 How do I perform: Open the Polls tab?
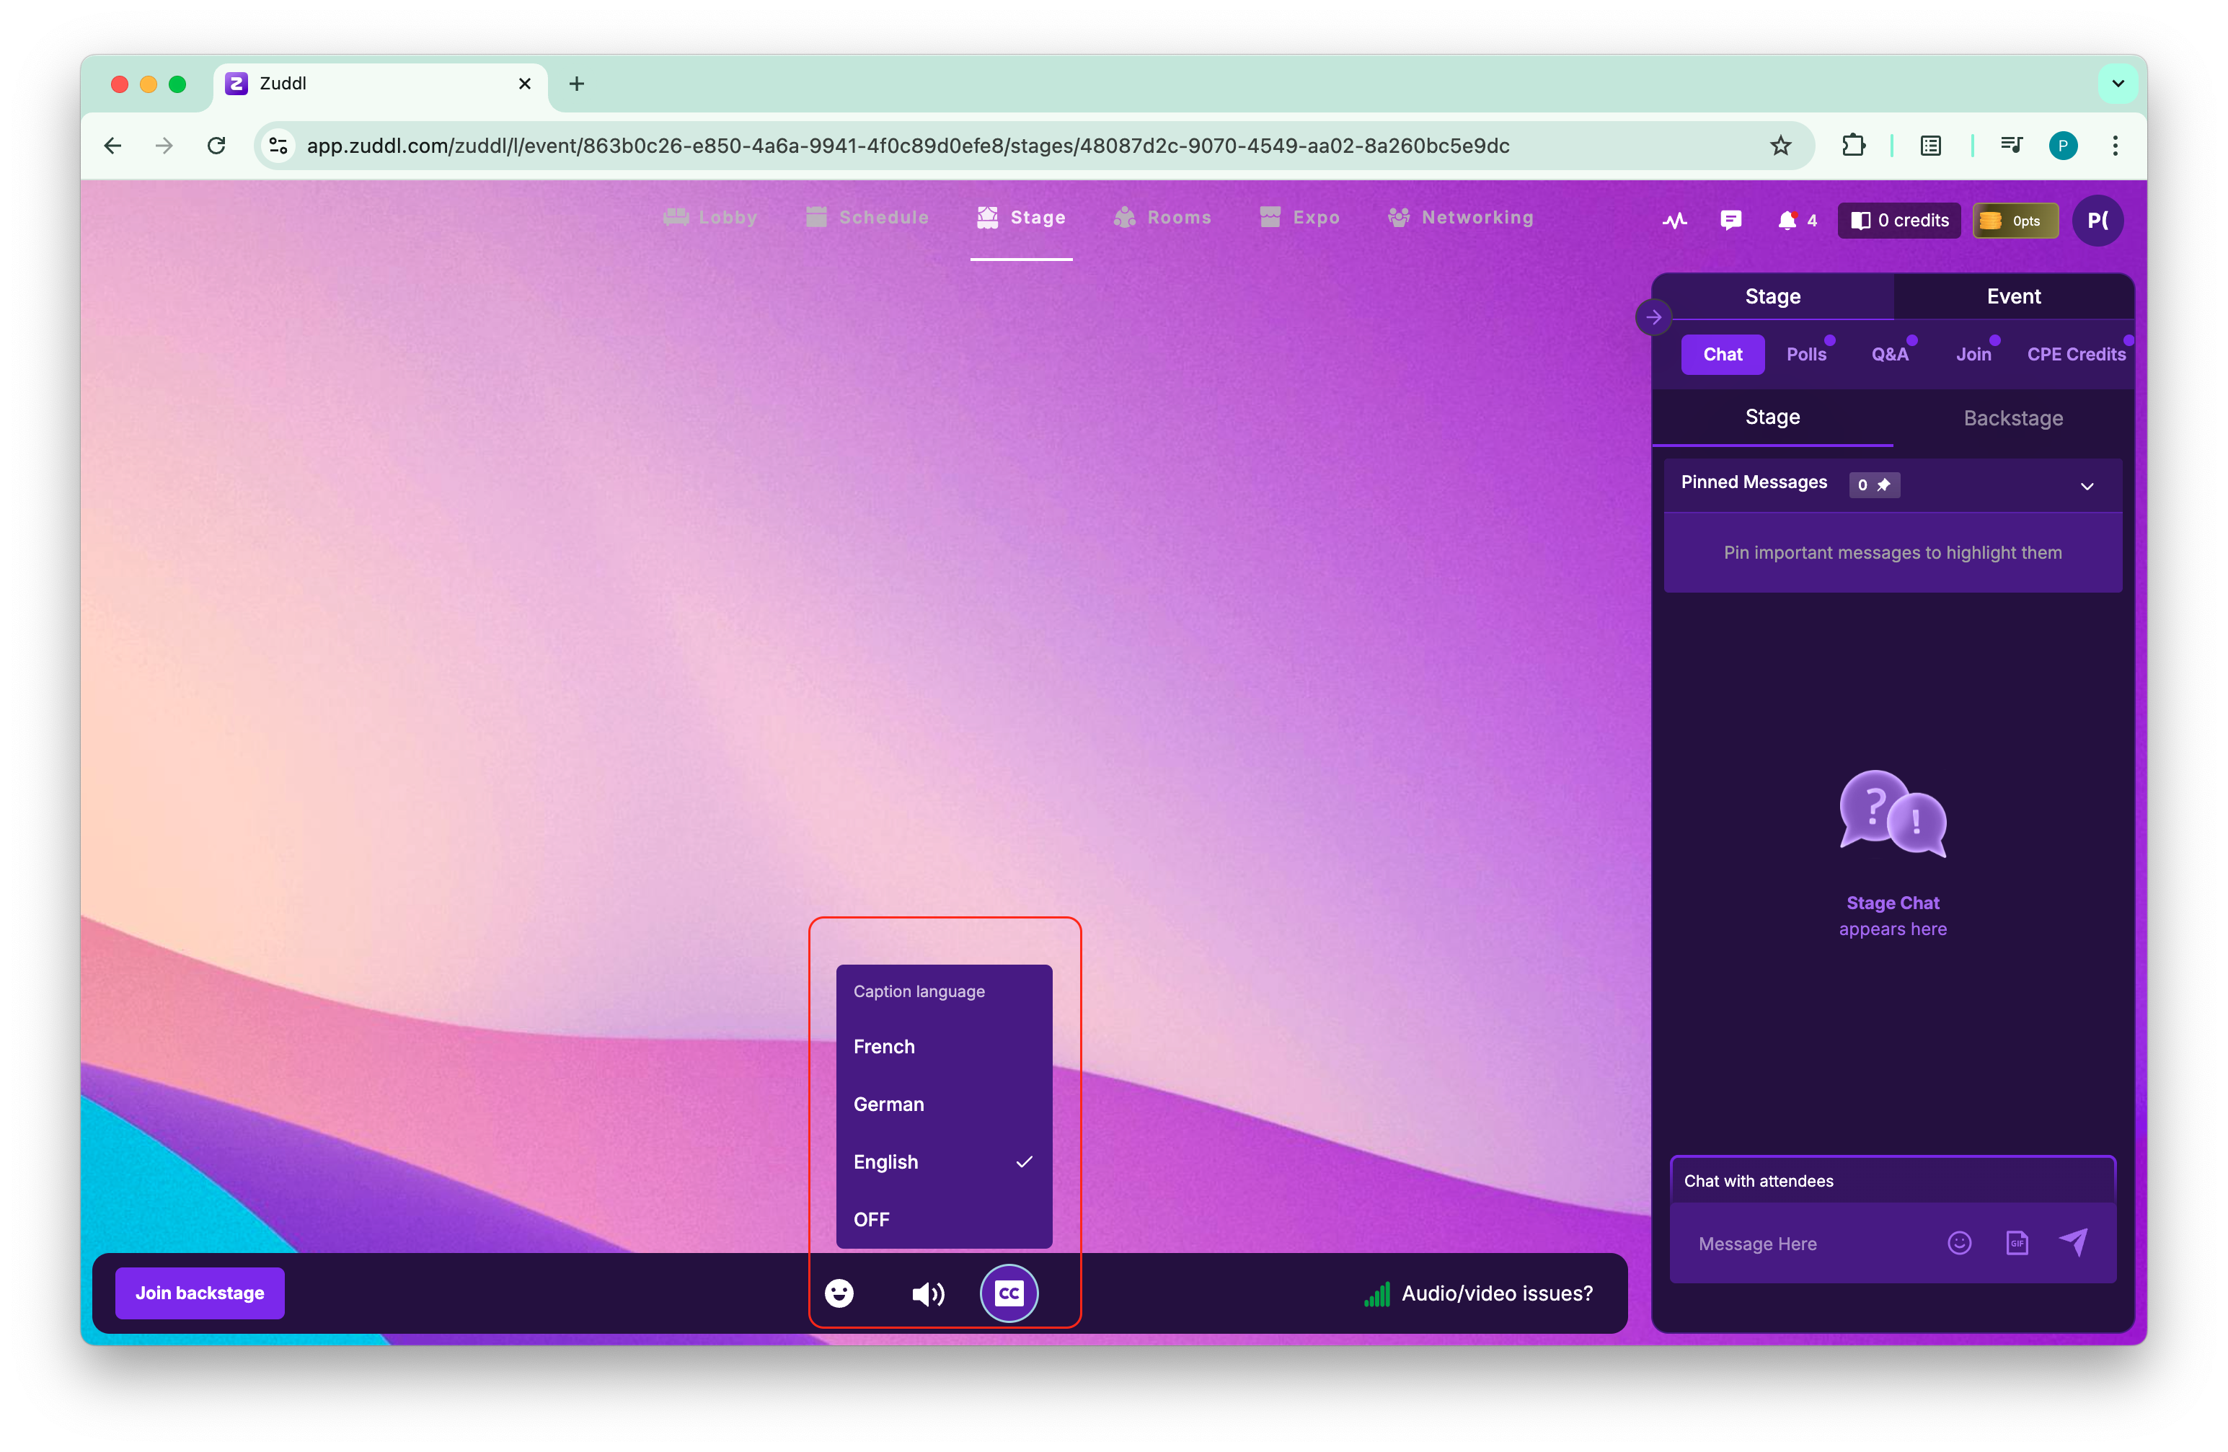(x=1805, y=354)
